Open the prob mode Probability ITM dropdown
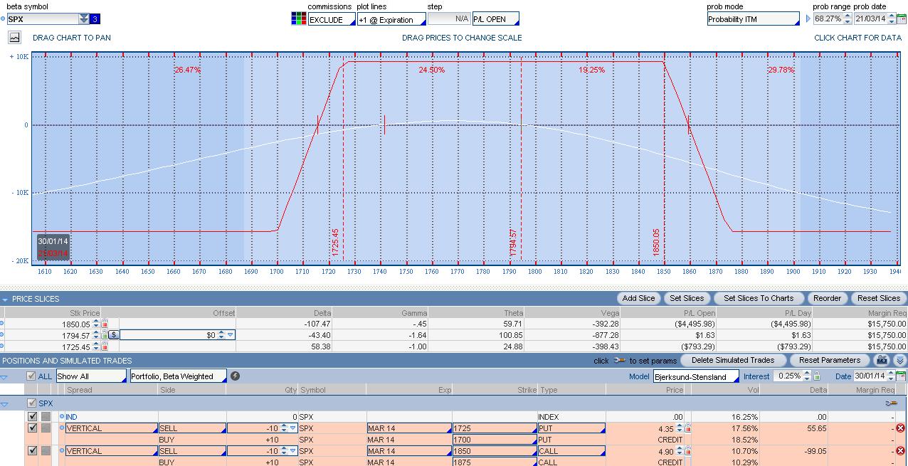Screen dimensions: 908x466 coord(754,19)
